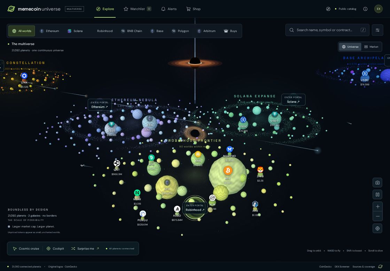The height and width of the screenshot is (271, 390).
Task: Select the LINK planet icon
Action: [x=24, y=76]
